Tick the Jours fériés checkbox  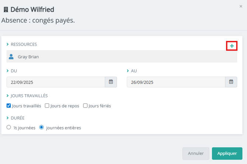[x=86, y=106]
